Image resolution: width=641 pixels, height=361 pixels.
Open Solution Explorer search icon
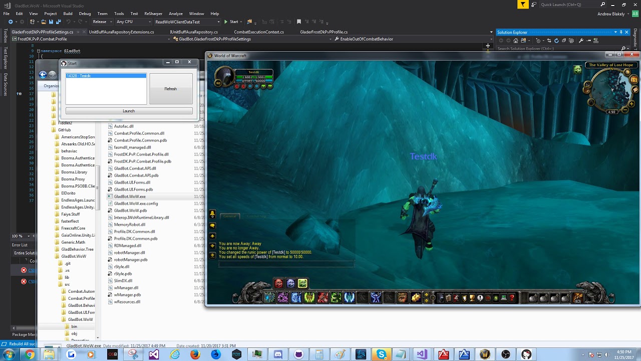(x=623, y=48)
